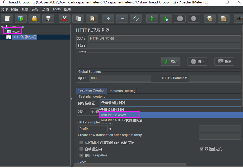Open the 查找 menu
Image resolution: width=243 pixels, height=168 pixels.
(x=25, y=9)
